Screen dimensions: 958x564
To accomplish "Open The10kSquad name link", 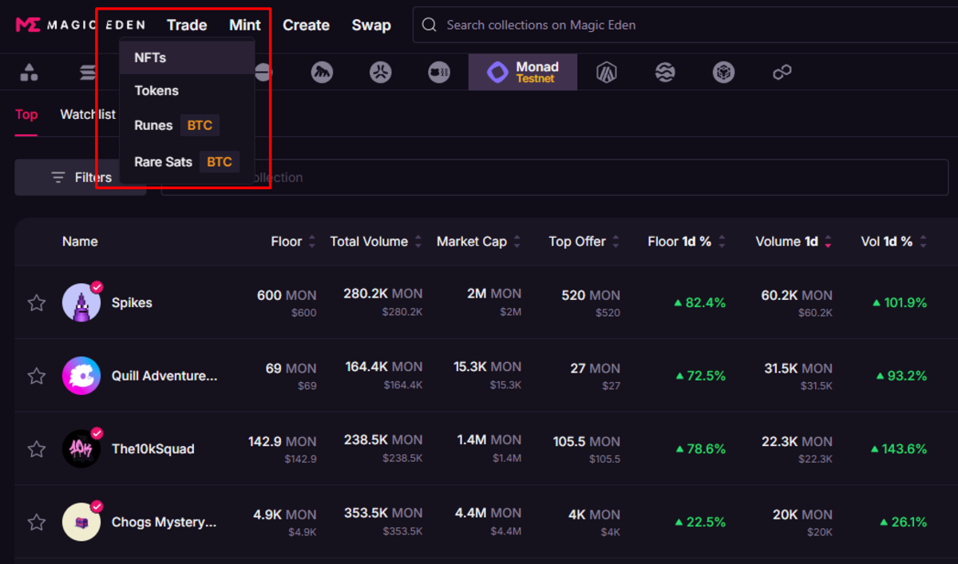I will [153, 449].
